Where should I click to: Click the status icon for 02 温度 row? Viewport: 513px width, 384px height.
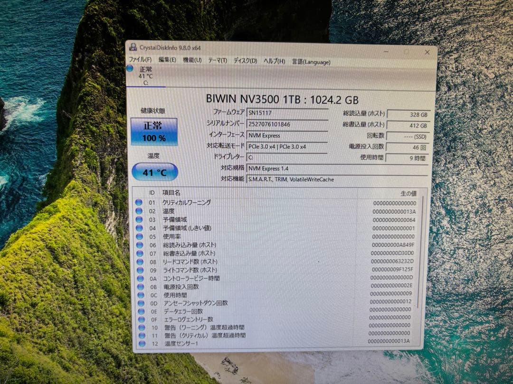(139, 211)
